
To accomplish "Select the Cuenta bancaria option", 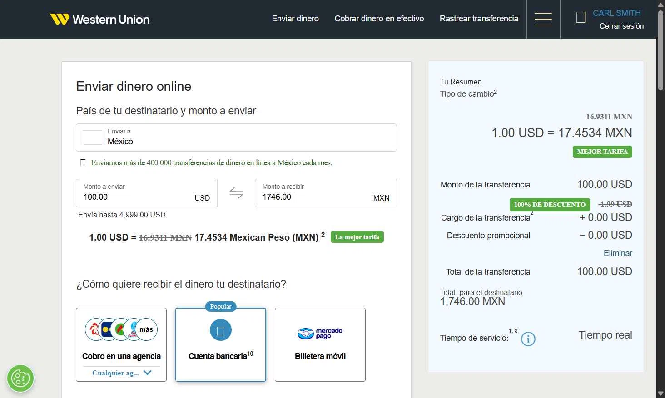I will (x=221, y=344).
